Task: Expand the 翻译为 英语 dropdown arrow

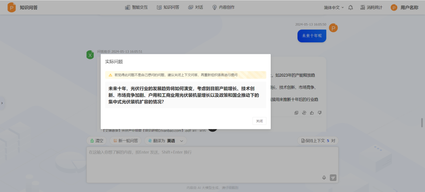Action: tap(181, 141)
